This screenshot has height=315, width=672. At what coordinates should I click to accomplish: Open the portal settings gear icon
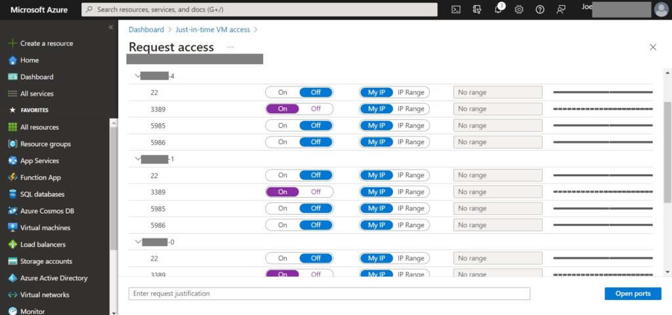click(519, 9)
